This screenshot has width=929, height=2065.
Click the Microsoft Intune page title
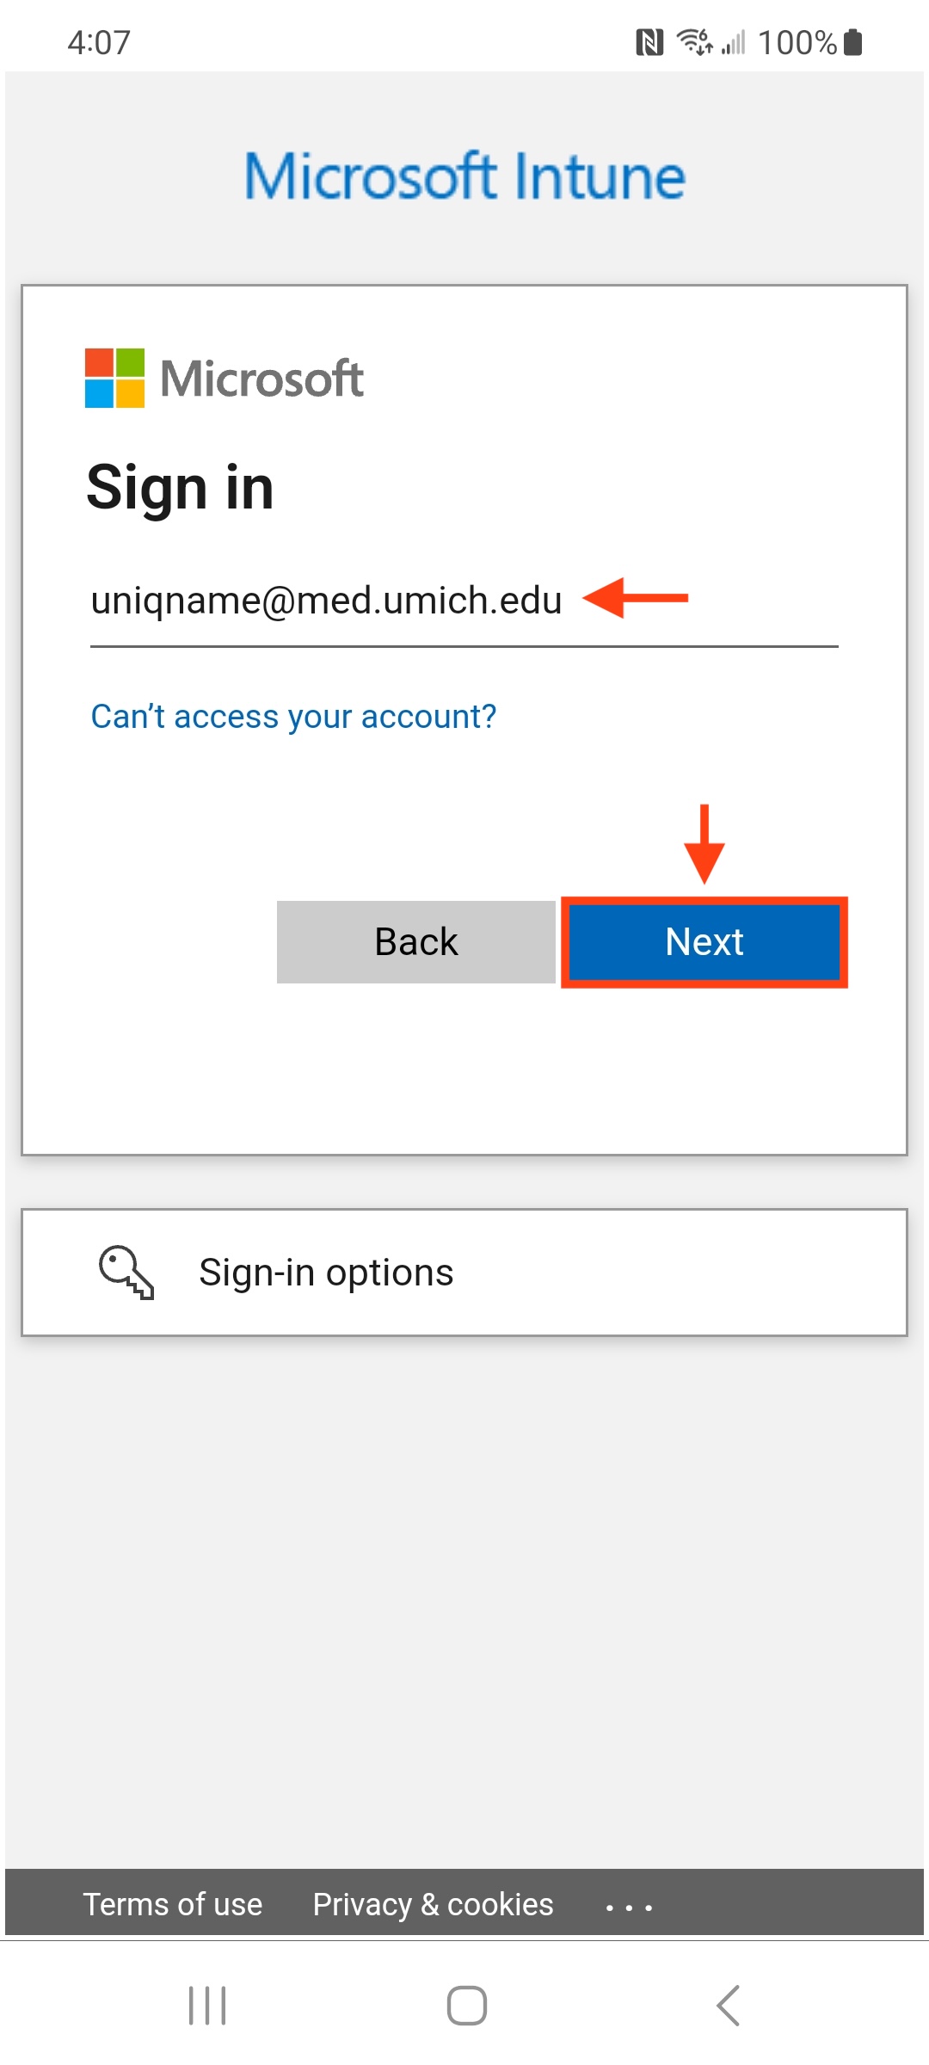pyautogui.click(x=464, y=176)
